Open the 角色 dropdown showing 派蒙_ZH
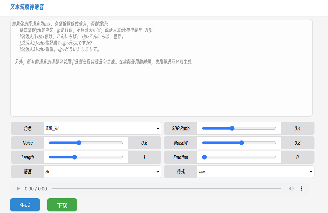This screenshot has height=213, width=328. tap(102, 128)
